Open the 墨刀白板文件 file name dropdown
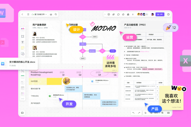 pyautogui.click(x=39, y=14)
